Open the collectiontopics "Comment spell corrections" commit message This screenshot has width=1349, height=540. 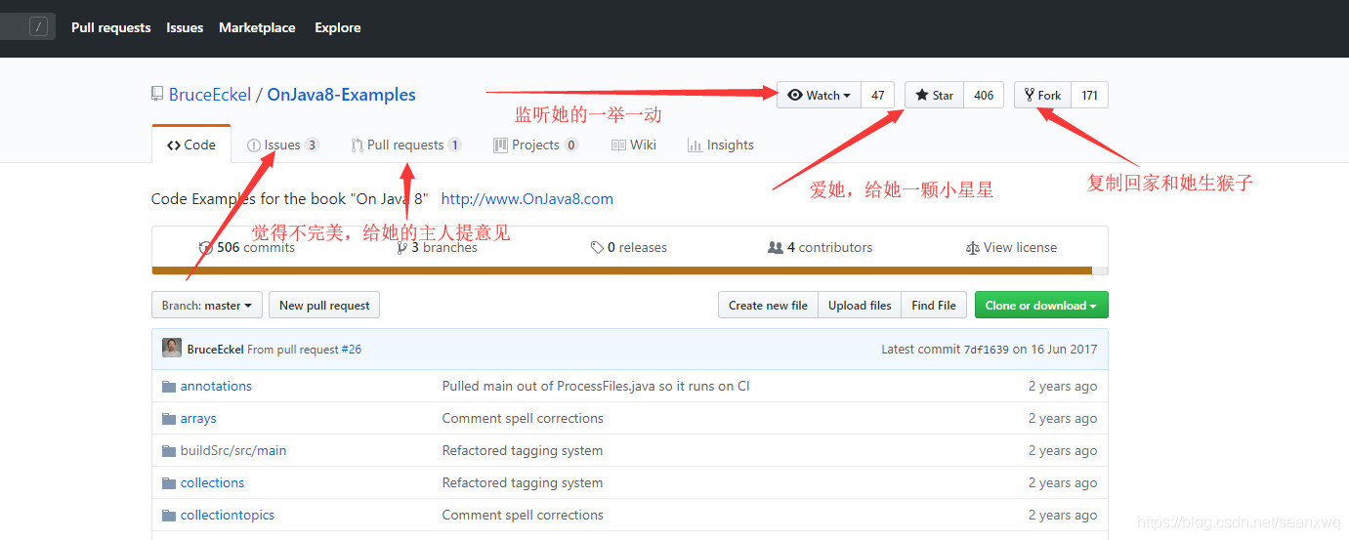(523, 515)
